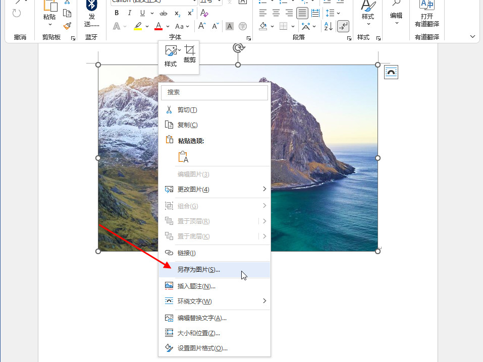Paste with Keep Text Only option
The height and width of the screenshot is (362, 483).
(x=183, y=157)
